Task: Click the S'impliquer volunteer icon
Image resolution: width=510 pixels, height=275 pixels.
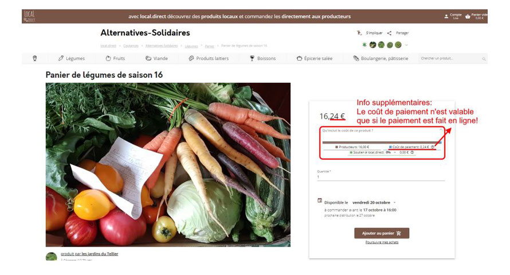Action: pos(359,33)
